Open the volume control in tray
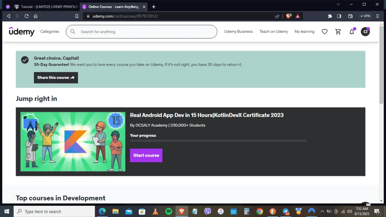The width and height of the screenshot is (386, 217). pyautogui.click(x=349, y=211)
